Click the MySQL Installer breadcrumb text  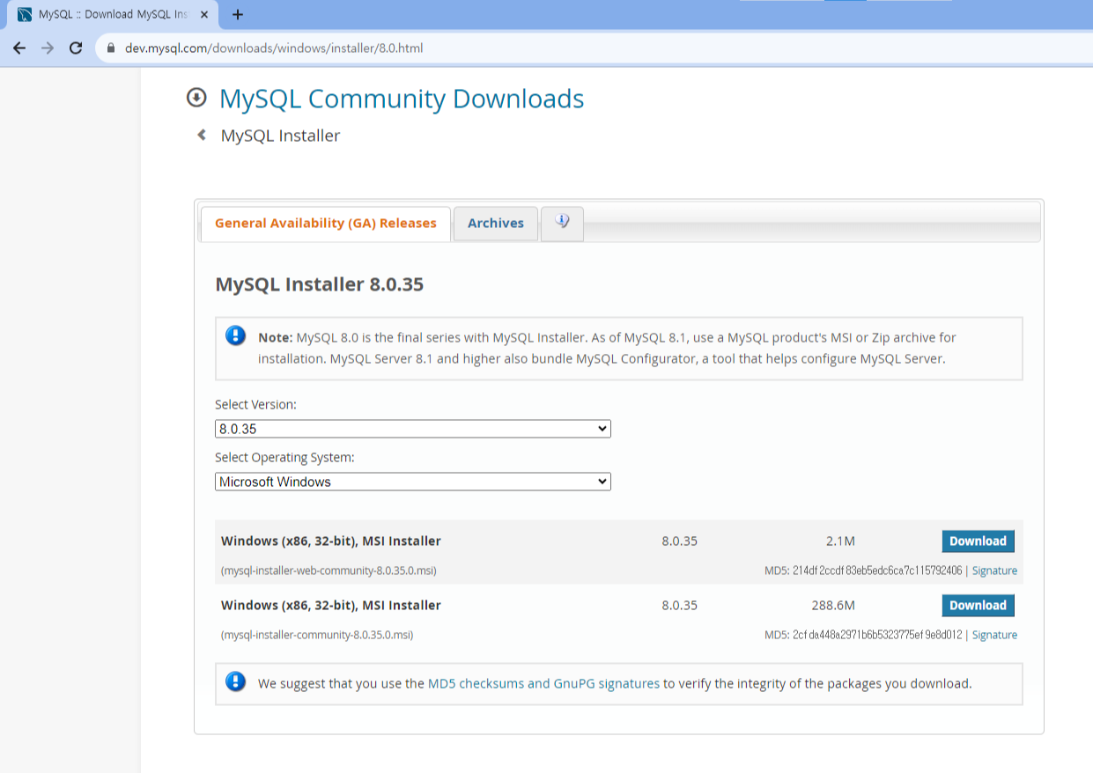click(280, 136)
